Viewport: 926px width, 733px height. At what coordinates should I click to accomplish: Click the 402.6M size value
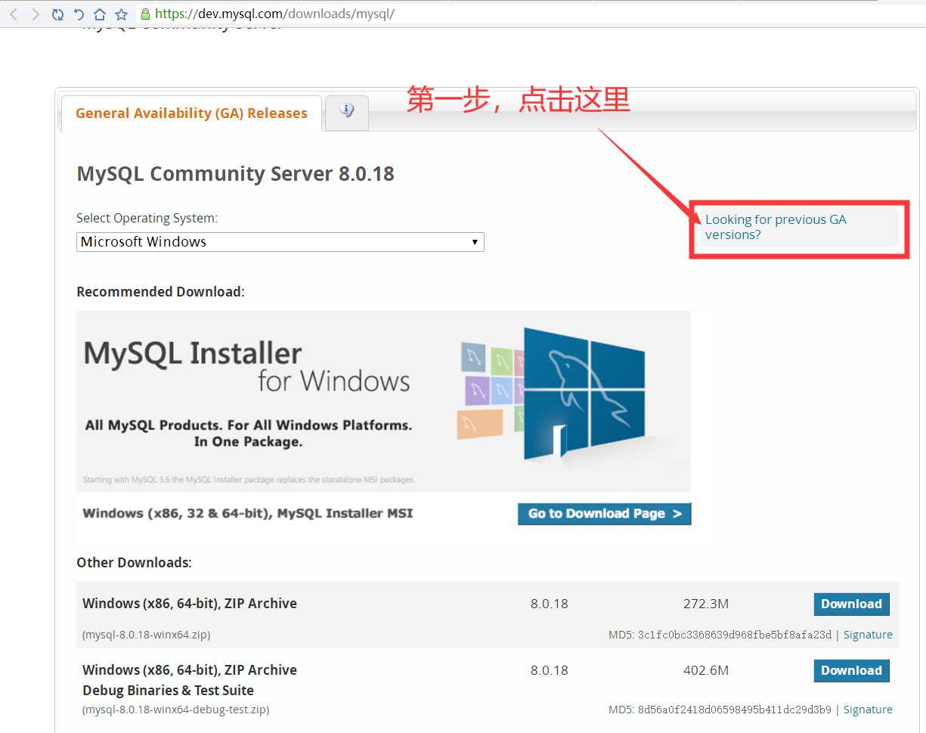[705, 670]
